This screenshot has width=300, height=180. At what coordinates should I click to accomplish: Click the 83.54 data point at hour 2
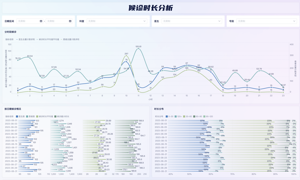[30, 58]
